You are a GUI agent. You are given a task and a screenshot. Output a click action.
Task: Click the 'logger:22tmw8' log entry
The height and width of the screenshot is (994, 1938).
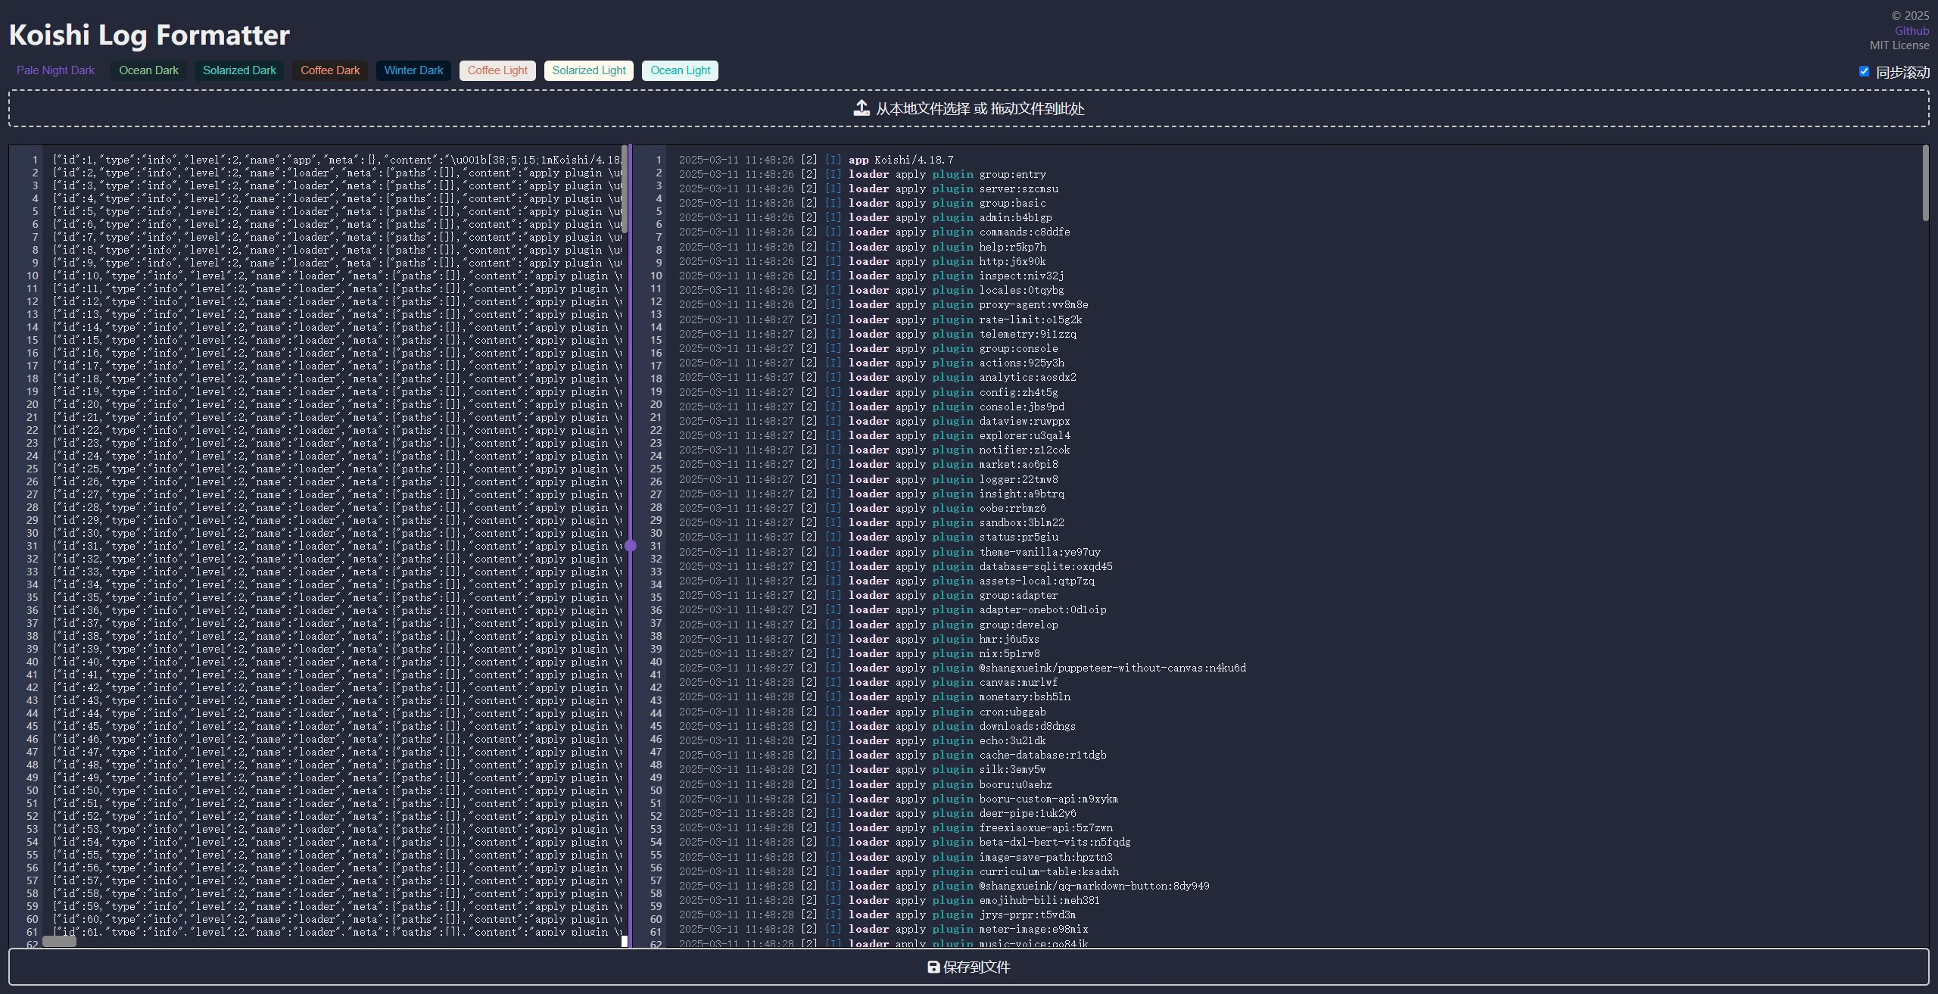tap(868, 479)
